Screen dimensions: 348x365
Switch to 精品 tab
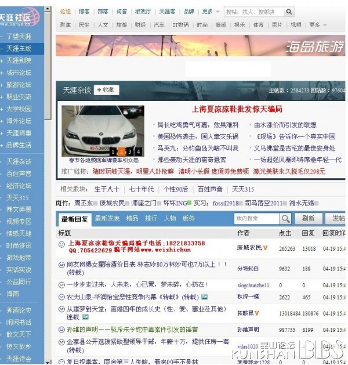click(x=132, y=218)
